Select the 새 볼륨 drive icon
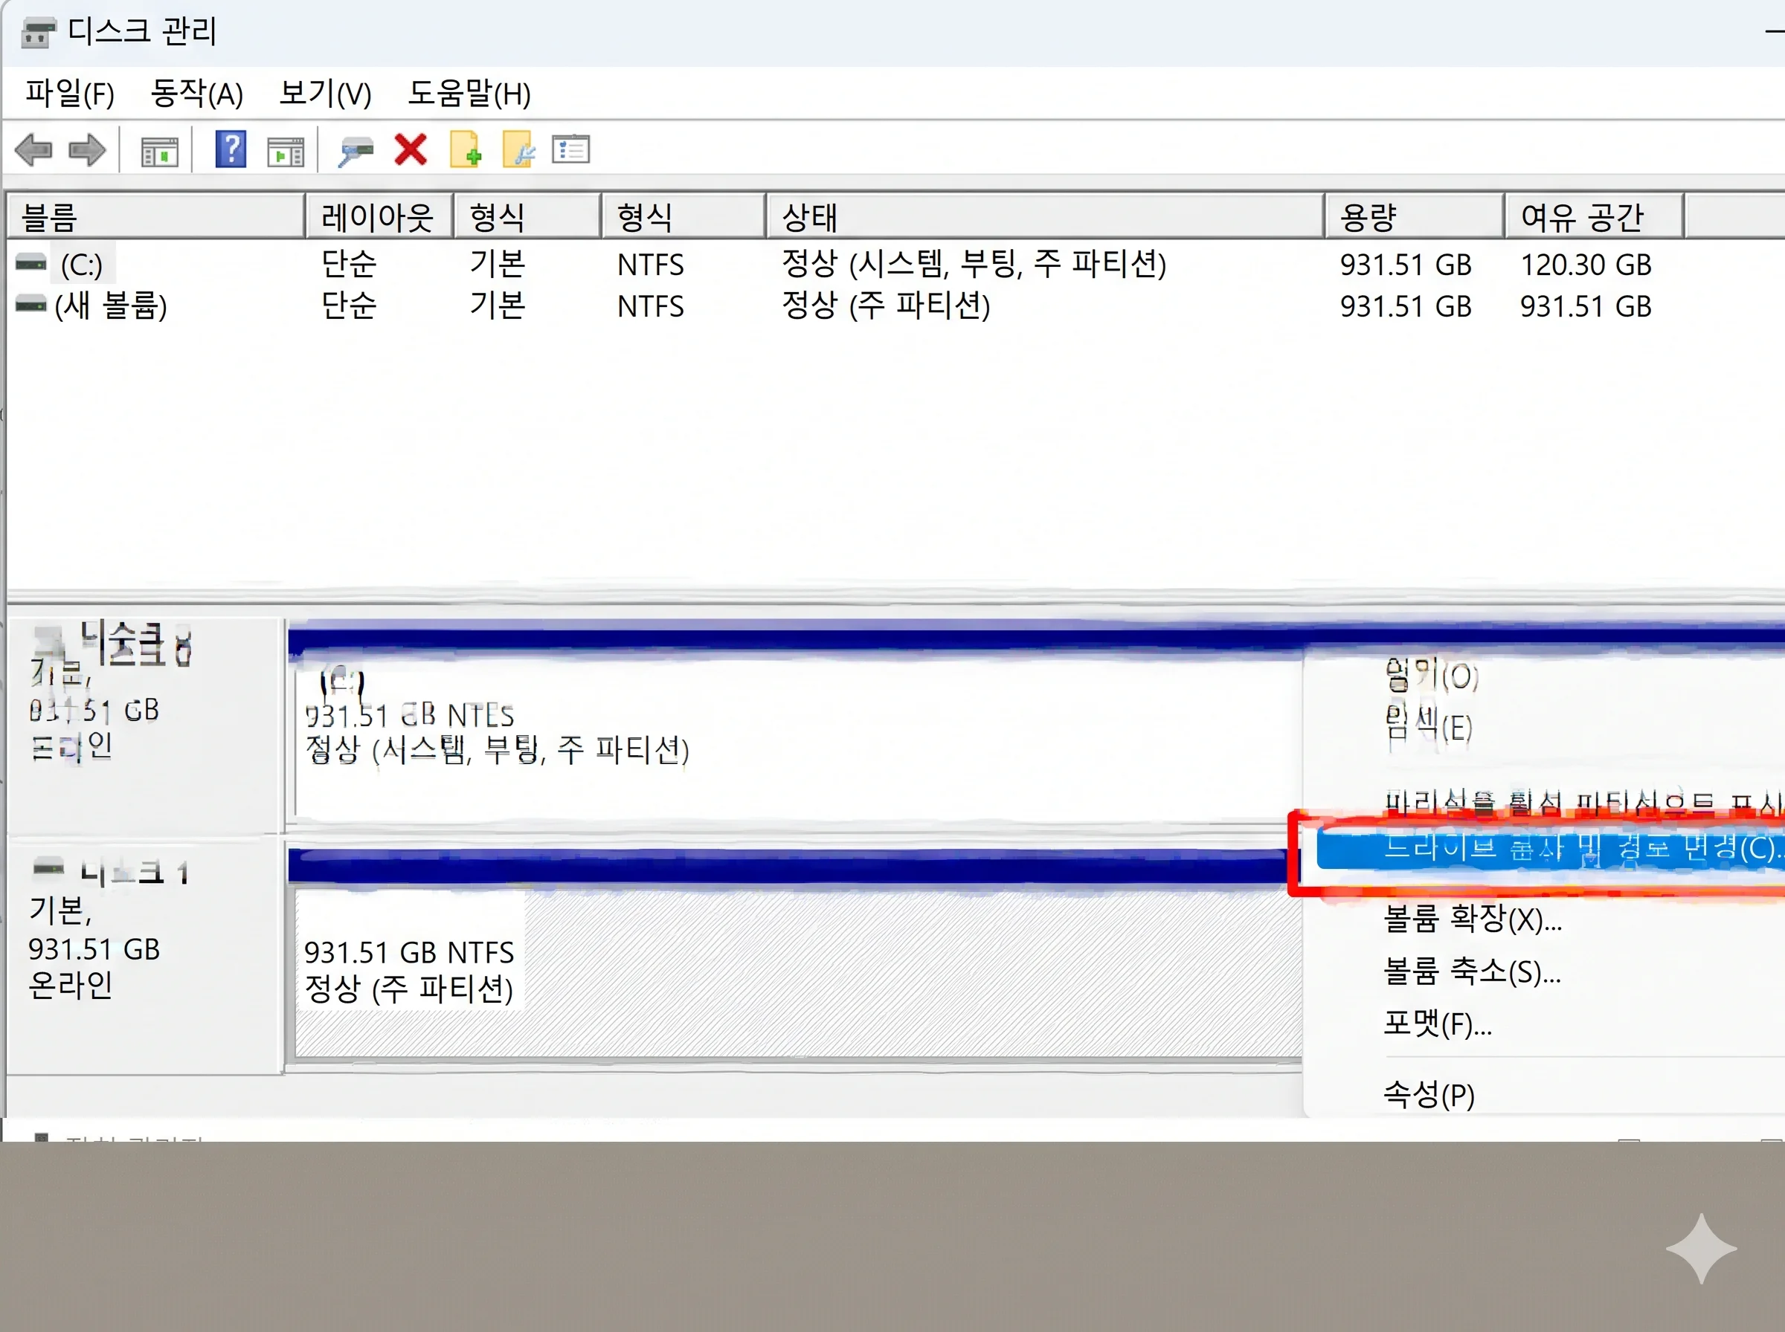 (x=31, y=305)
